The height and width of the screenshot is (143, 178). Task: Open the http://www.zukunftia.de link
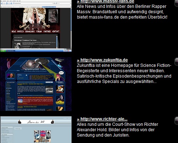point(102,60)
